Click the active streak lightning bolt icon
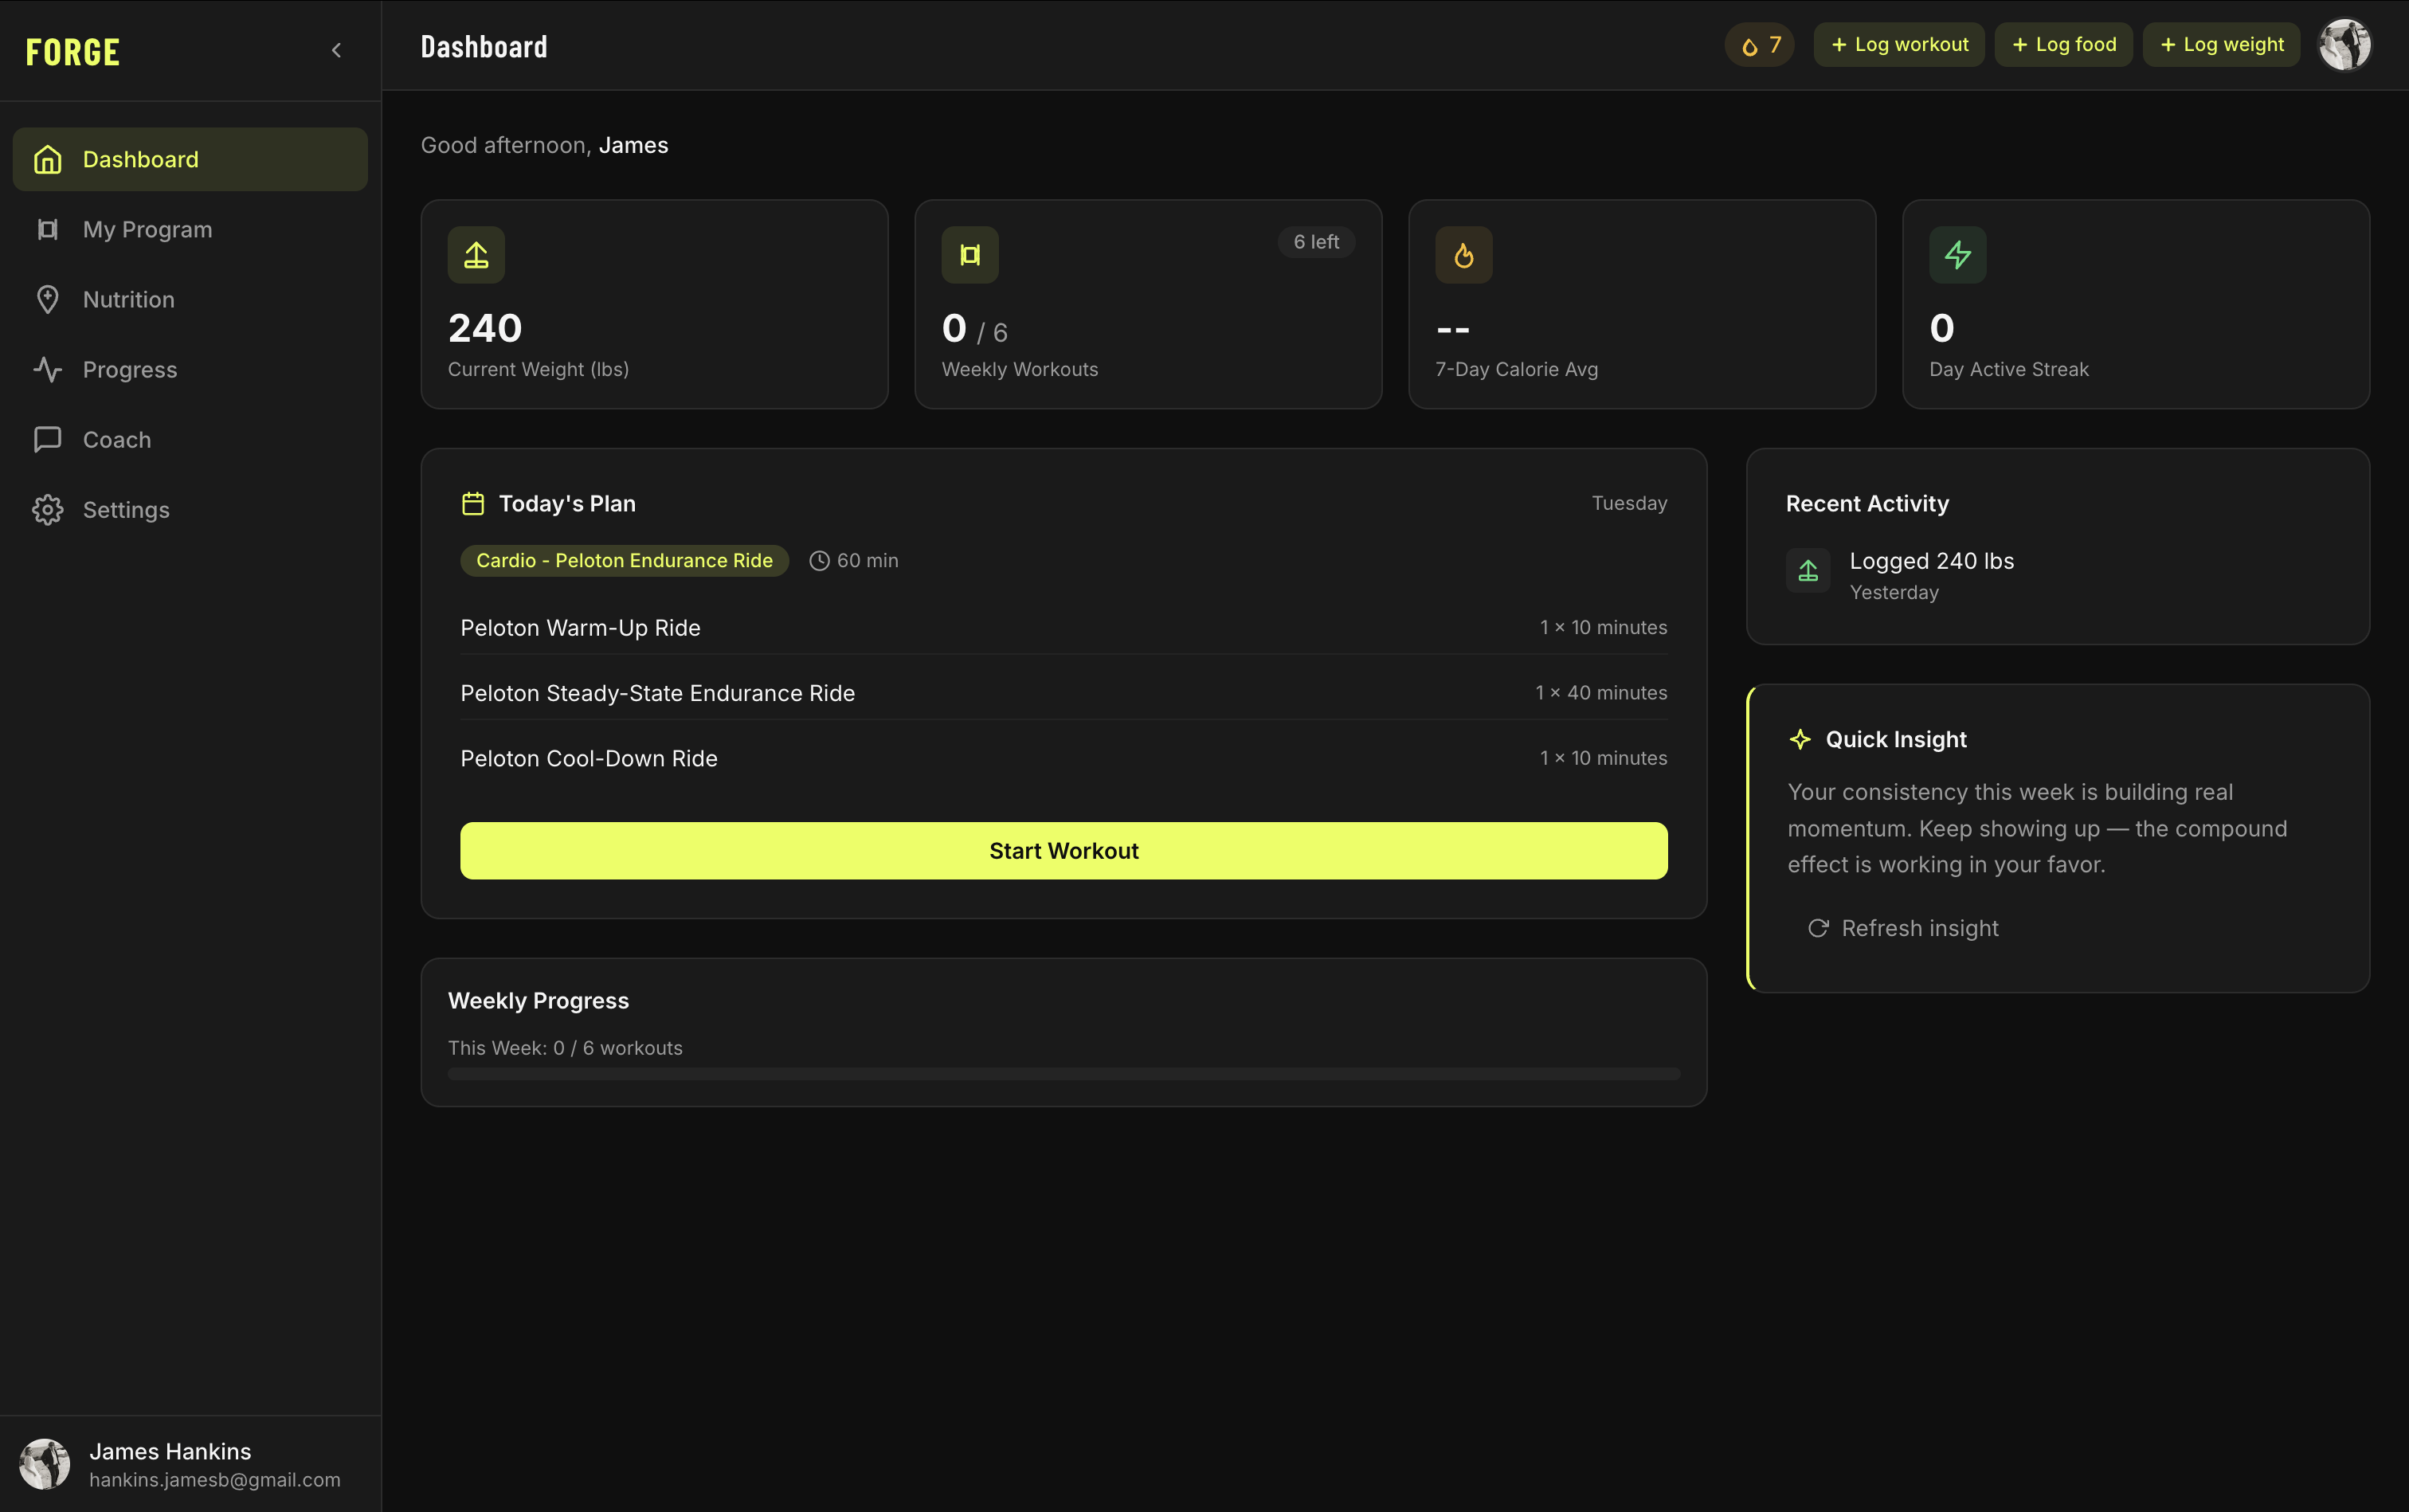The width and height of the screenshot is (2409, 1512). coord(1957,255)
